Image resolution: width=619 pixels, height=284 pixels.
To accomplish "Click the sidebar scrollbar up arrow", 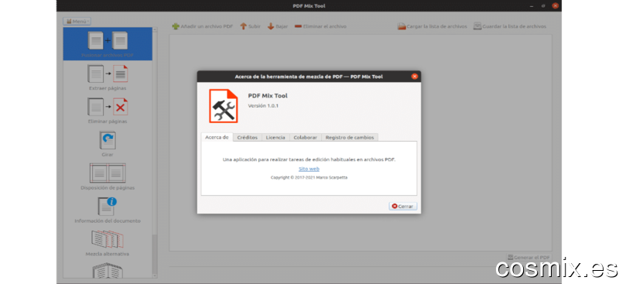I will pyautogui.click(x=155, y=29).
